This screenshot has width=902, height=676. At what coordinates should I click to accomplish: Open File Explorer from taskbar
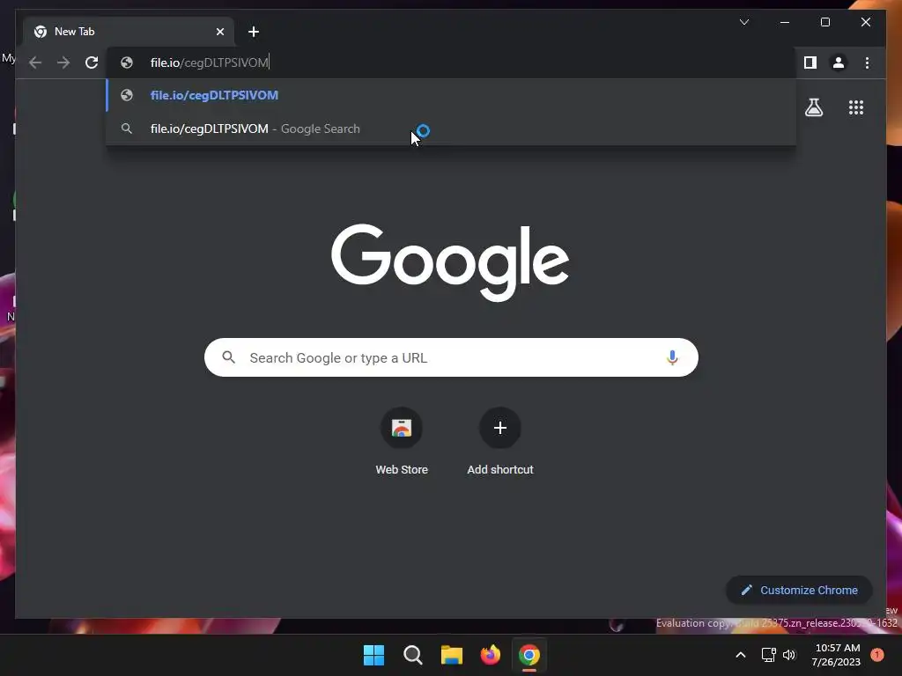coord(452,655)
